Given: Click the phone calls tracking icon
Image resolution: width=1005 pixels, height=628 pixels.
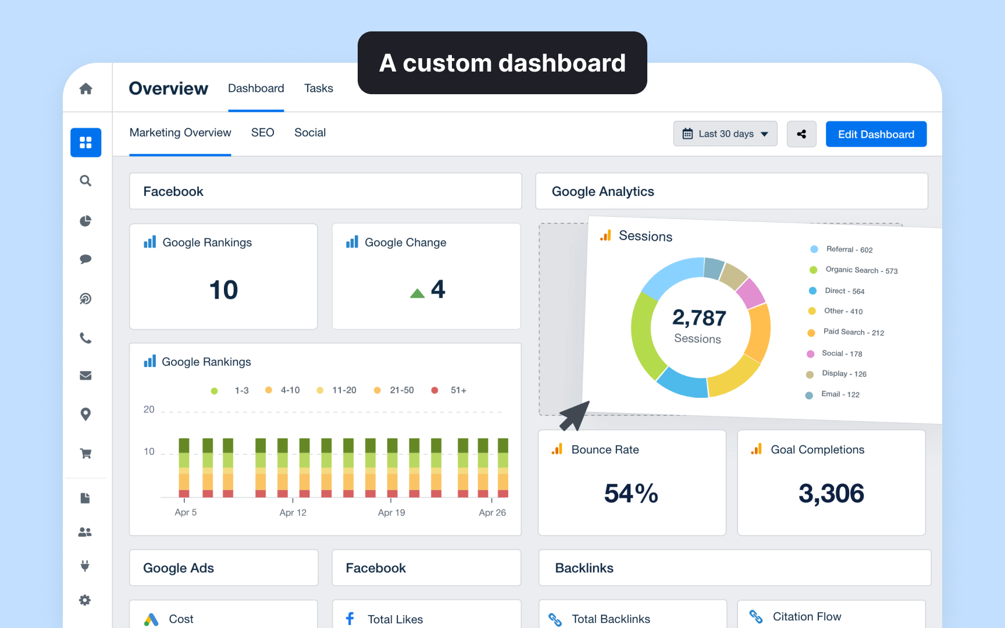Looking at the screenshot, I should (85, 338).
